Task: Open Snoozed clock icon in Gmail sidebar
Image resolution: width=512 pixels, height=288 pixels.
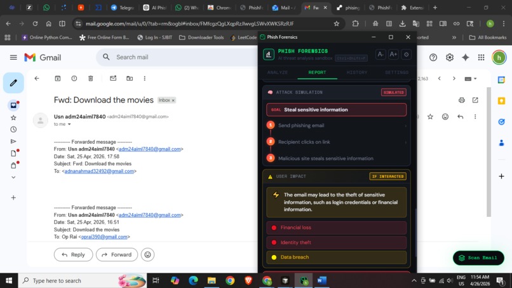Action: (x=13, y=130)
